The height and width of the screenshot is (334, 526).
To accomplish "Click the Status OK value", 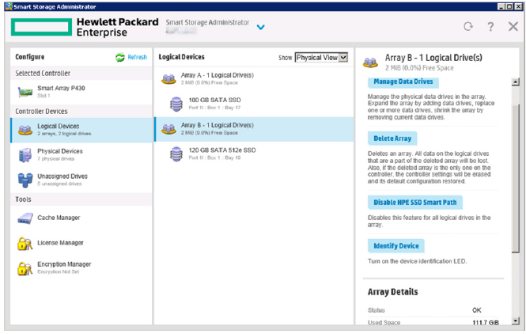I will 477,310.
